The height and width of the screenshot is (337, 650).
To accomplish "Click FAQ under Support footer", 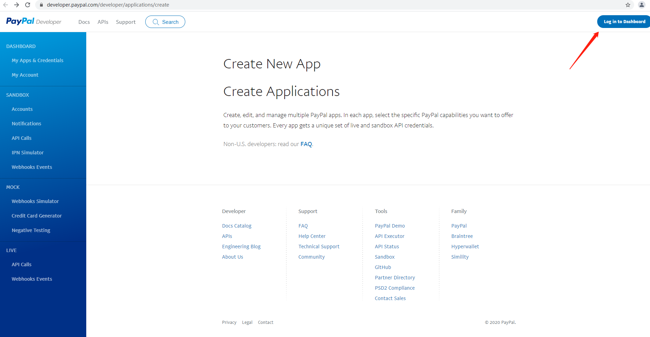I will pyautogui.click(x=303, y=226).
